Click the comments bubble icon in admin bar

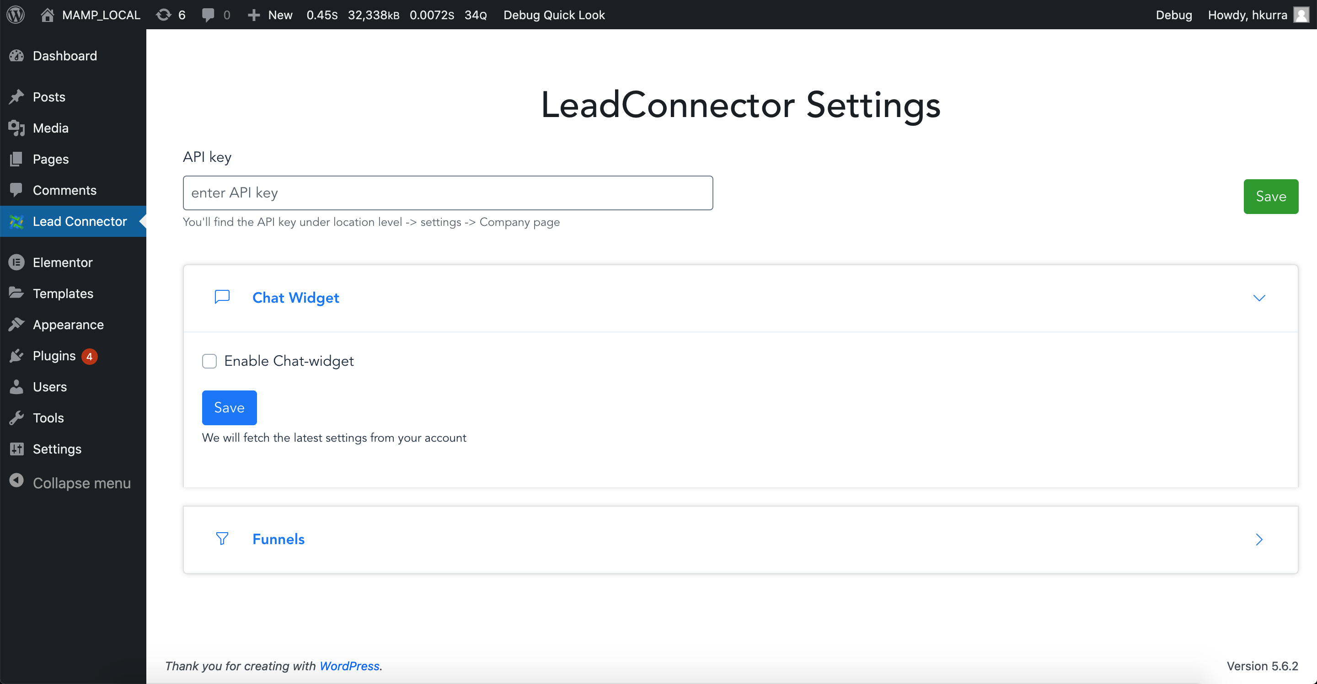pos(208,15)
